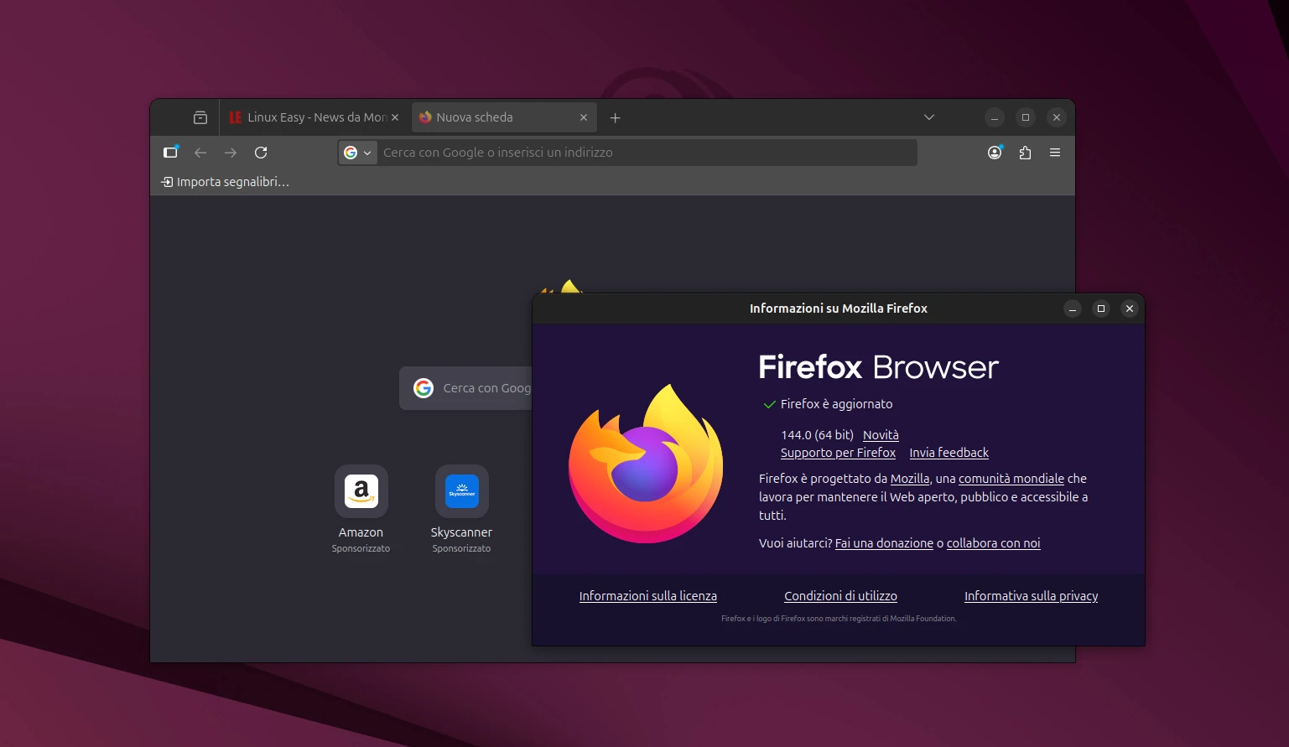Screen dimensions: 1289x747
Task: Open the hamburger application menu
Action: [1054, 152]
